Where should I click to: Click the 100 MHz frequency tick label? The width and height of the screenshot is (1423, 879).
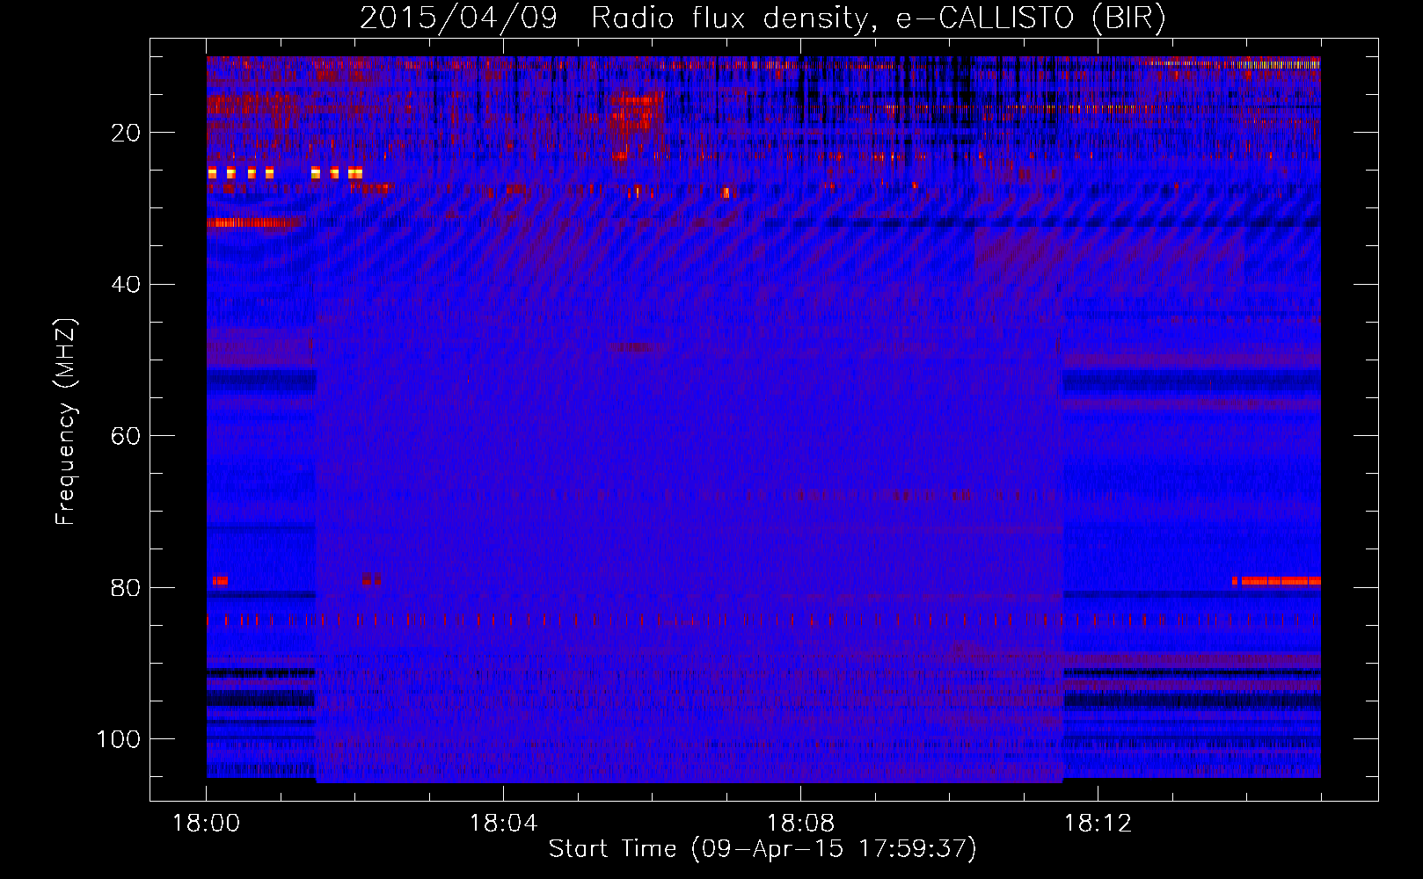point(119,739)
